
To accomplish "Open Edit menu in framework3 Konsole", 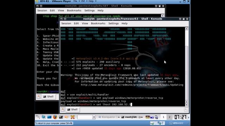I will (76, 23).
